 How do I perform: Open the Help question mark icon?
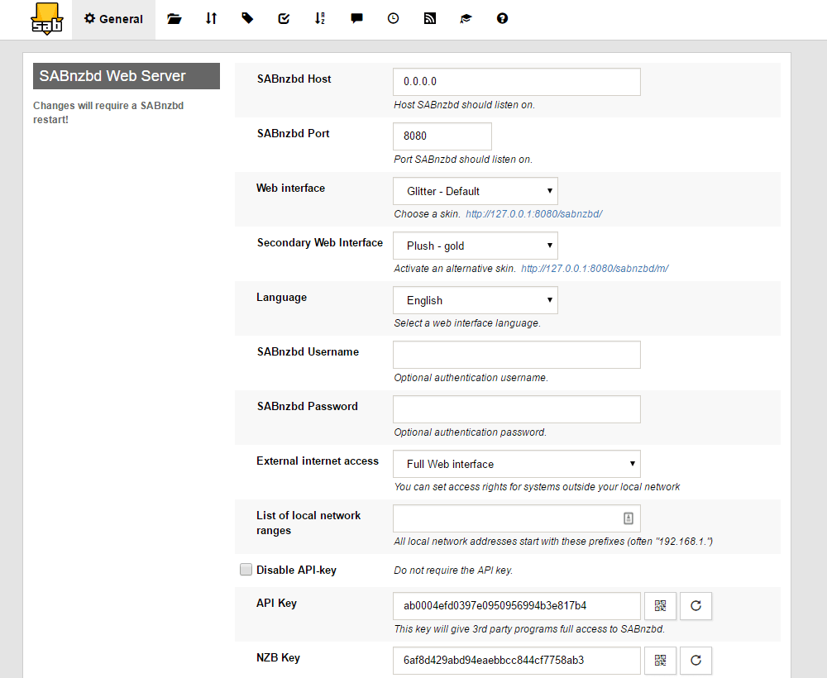(502, 19)
